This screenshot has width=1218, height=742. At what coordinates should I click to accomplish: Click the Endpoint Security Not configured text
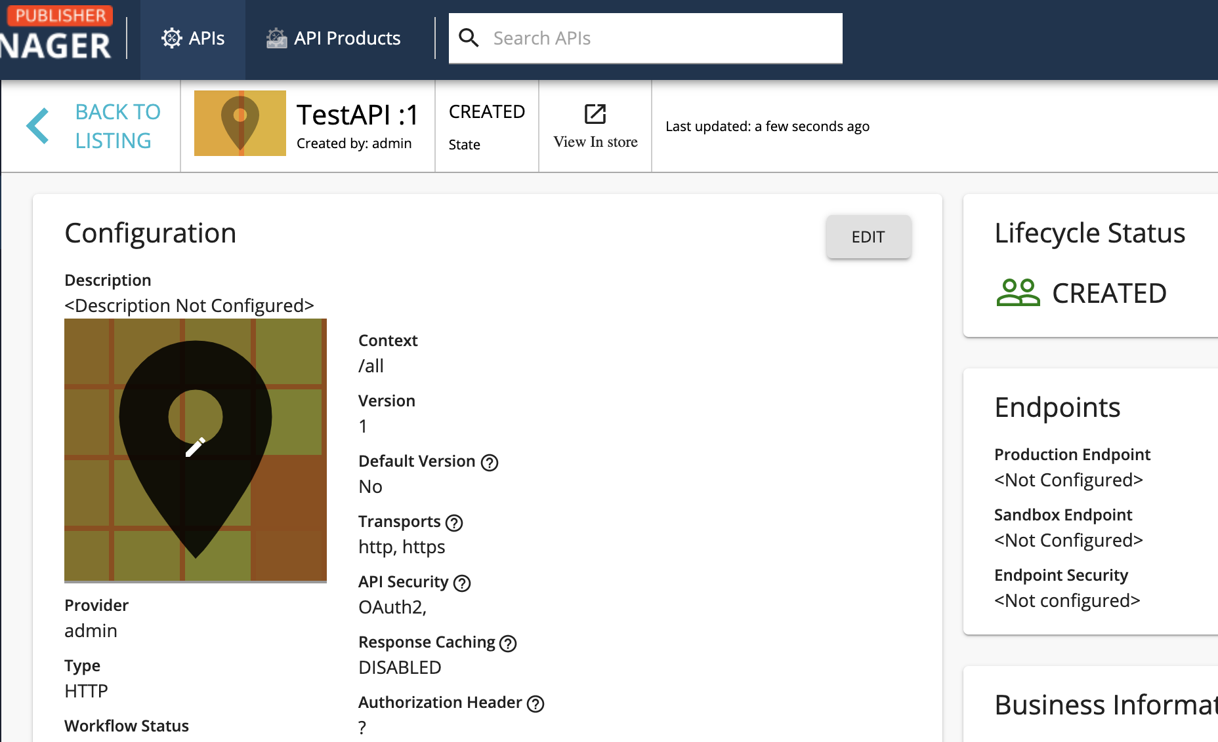(x=1067, y=600)
